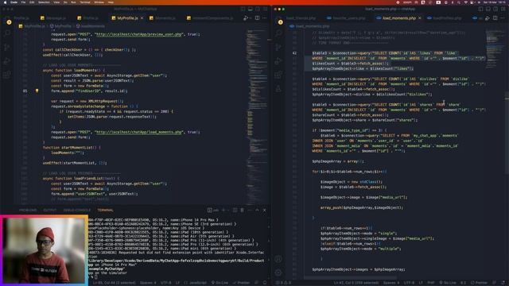Open More Actions menu in right editor
509x286 pixels.
click(x=502, y=18)
